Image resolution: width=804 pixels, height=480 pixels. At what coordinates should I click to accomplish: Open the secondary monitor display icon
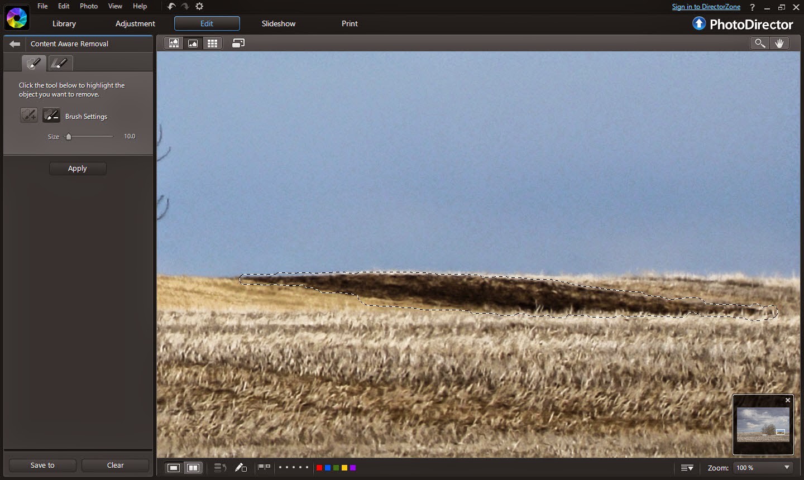(x=238, y=43)
